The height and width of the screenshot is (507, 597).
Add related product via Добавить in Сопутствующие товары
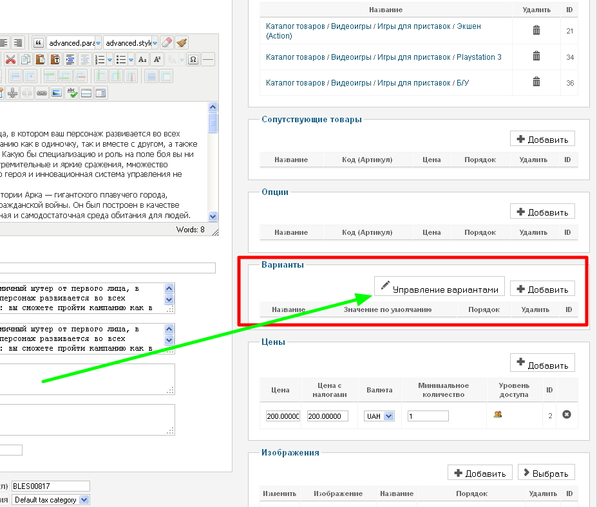(x=542, y=139)
